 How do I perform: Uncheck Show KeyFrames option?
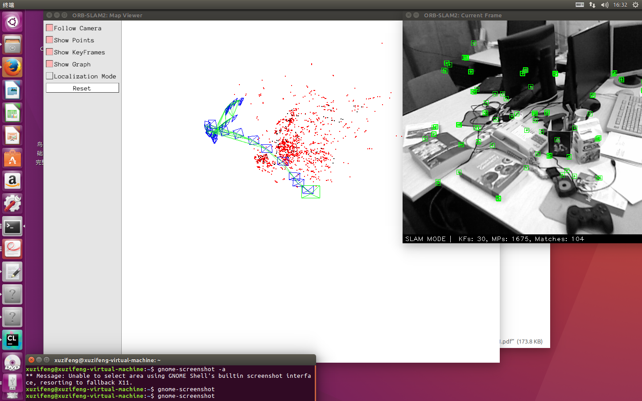(49, 52)
